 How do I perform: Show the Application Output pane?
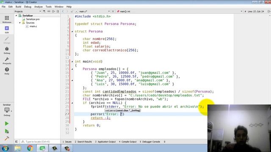(105, 142)
